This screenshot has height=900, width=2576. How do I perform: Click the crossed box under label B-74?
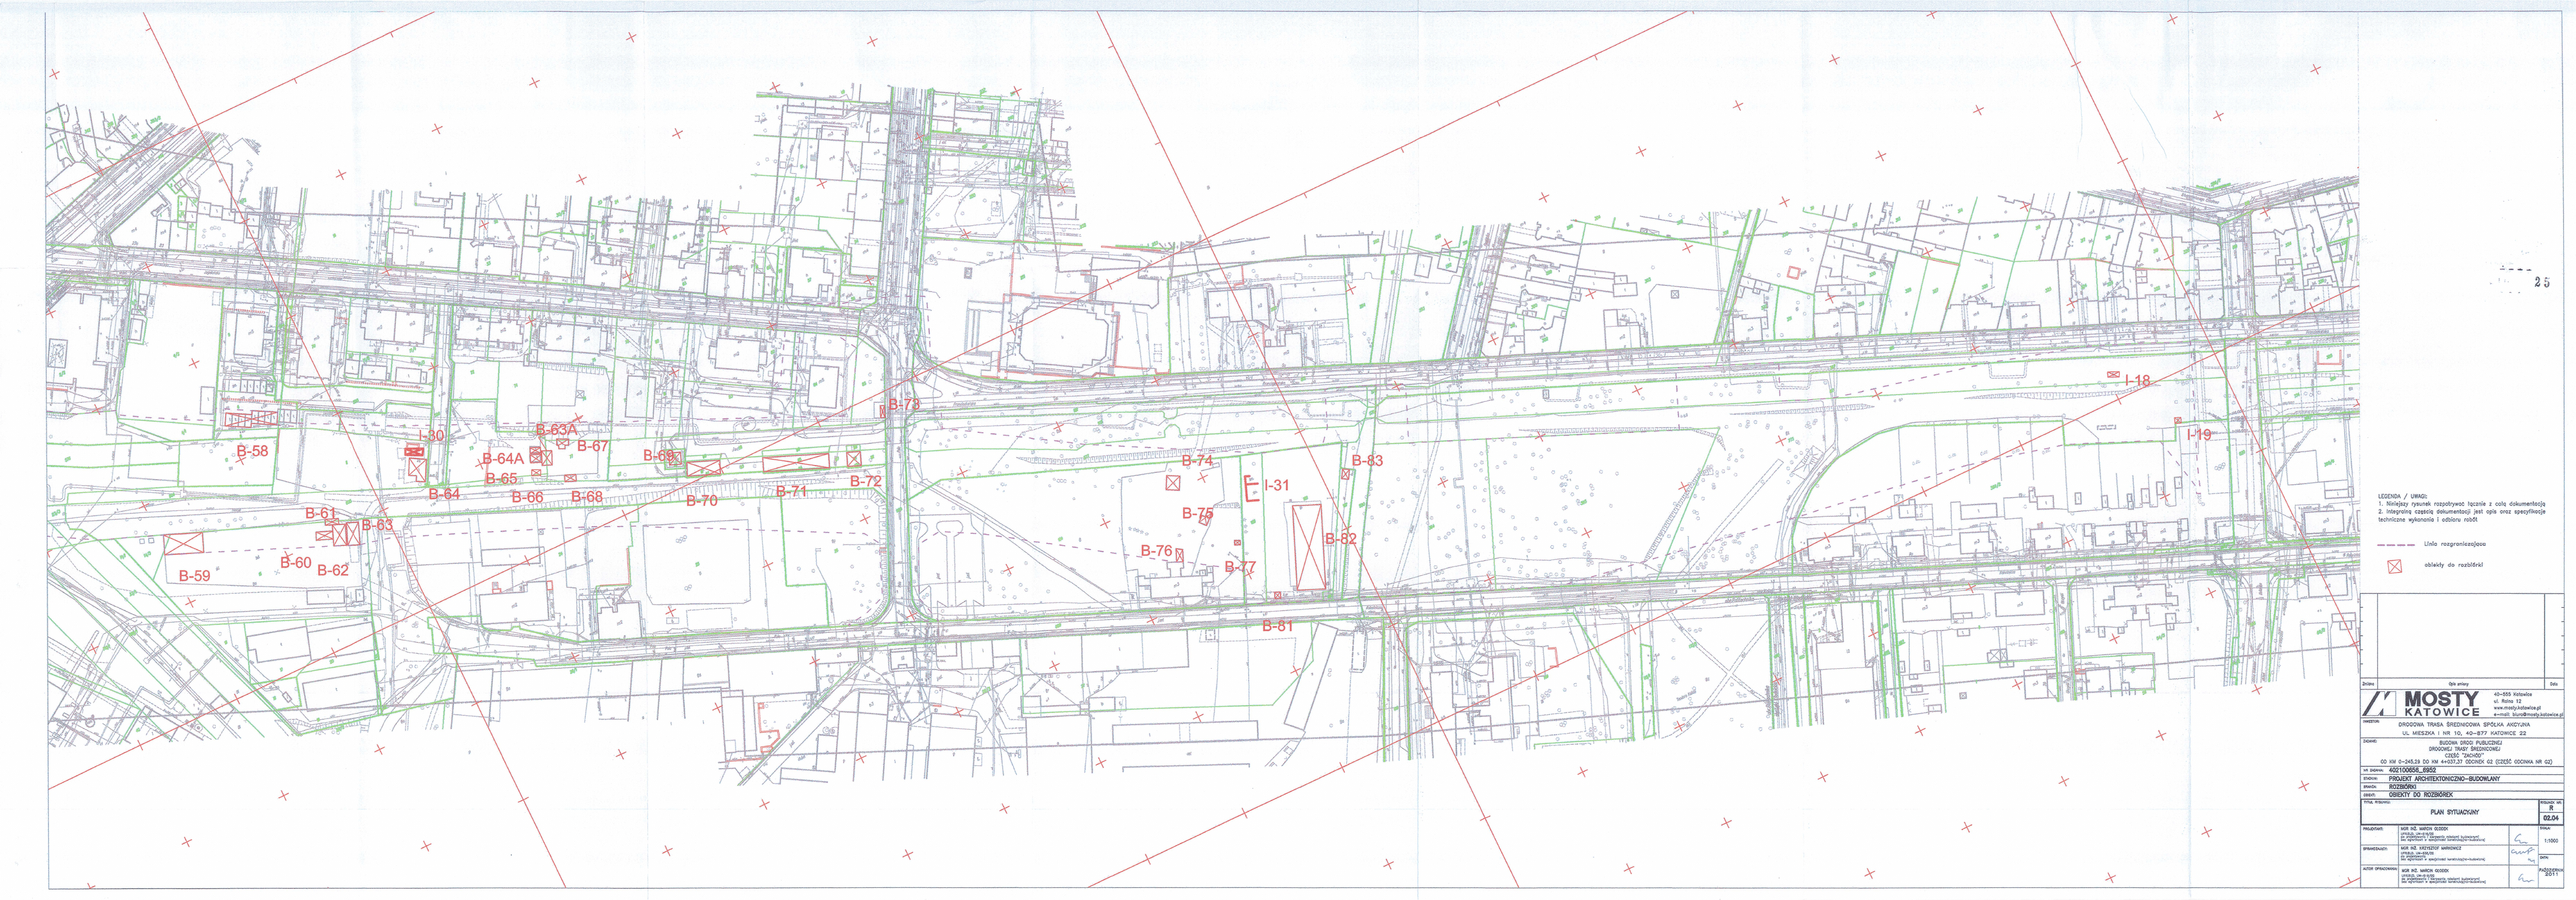tap(1172, 483)
